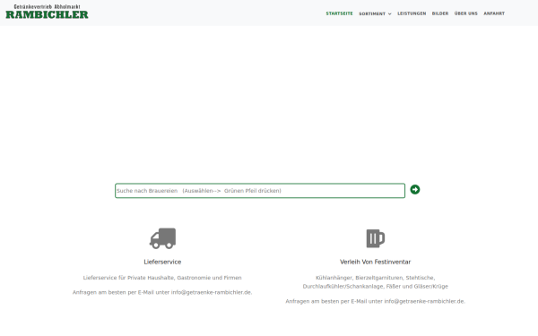The image size is (538, 336).
Task: Focus the brewery search input field
Action: pyautogui.click(x=260, y=191)
